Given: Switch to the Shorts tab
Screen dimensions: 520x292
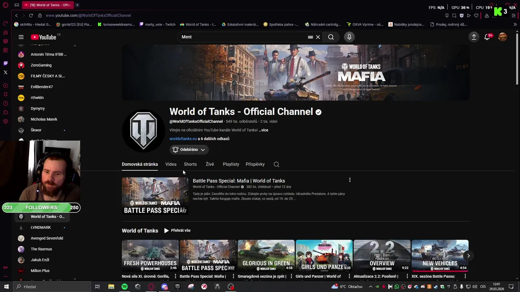Looking at the screenshot, I should [190, 164].
